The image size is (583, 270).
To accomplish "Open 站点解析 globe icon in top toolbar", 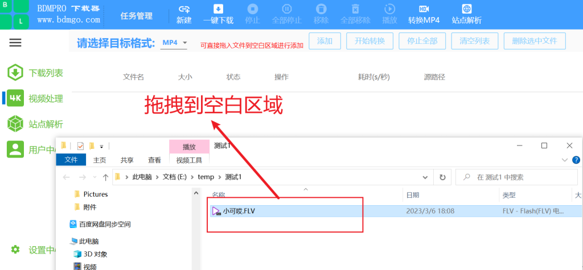I will pos(467,9).
